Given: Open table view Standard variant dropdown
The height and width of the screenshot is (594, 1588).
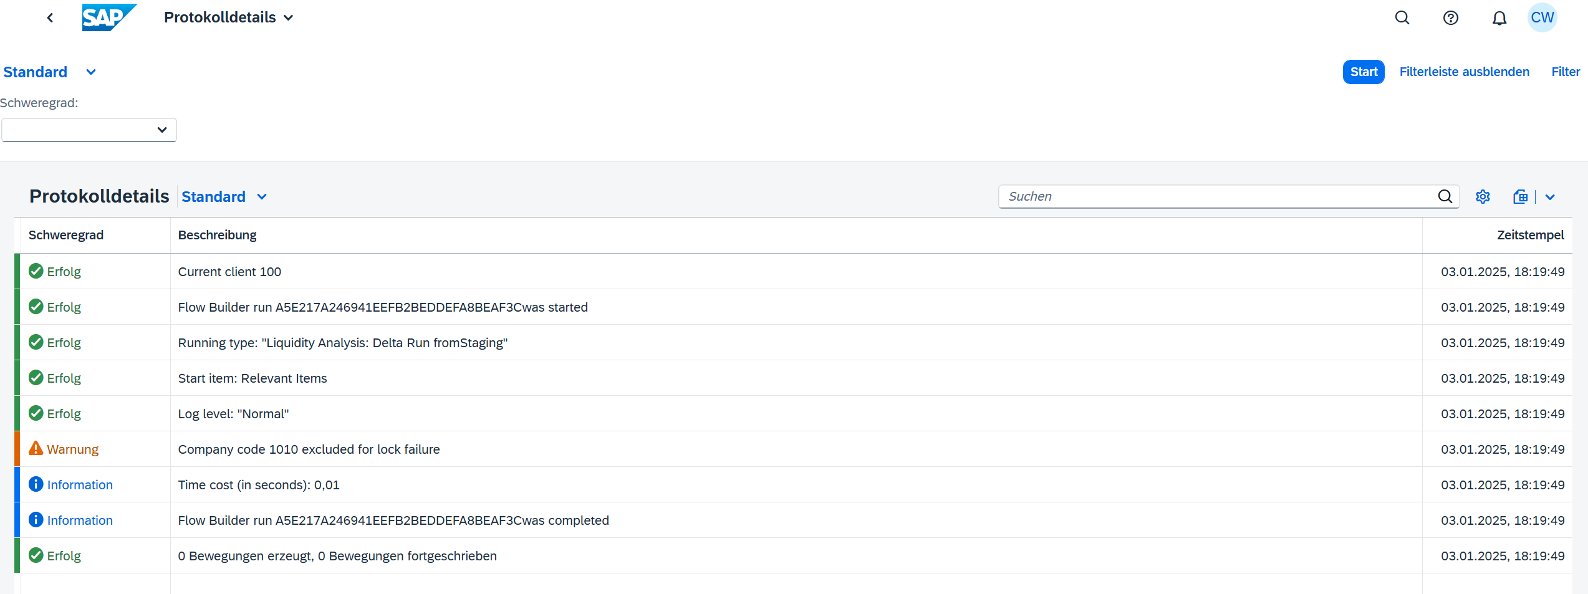Looking at the screenshot, I should [262, 197].
